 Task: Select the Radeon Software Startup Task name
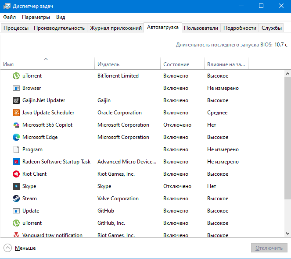(x=56, y=162)
